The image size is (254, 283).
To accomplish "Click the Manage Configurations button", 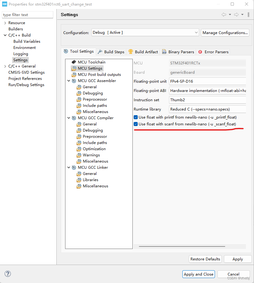I will click(225, 33).
